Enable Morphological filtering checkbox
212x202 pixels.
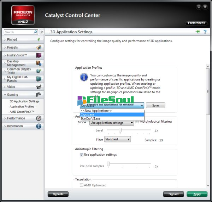click(x=137, y=122)
